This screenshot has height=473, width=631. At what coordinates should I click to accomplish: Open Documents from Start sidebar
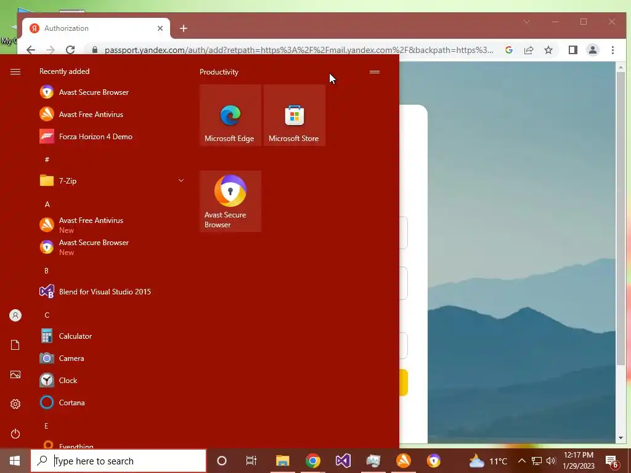point(15,345)
